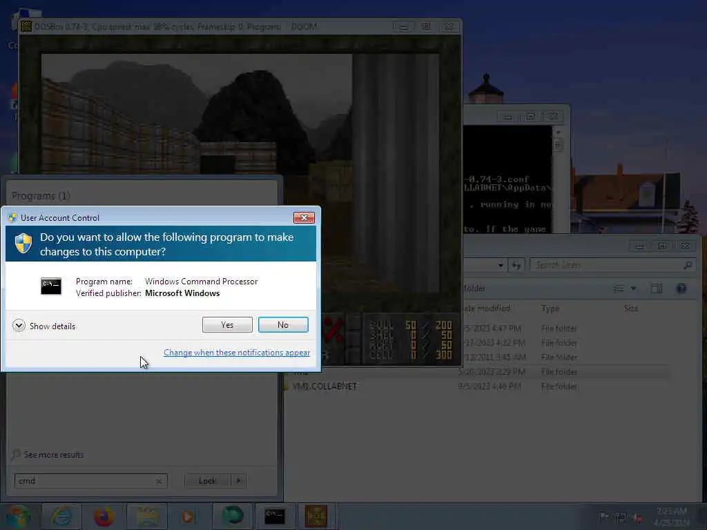Click the Windows Command Processor program icon
The image size is (707, 530).
[51, 286]
